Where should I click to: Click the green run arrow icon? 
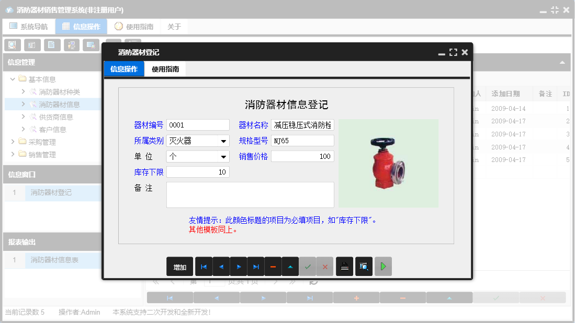point(382,267)
